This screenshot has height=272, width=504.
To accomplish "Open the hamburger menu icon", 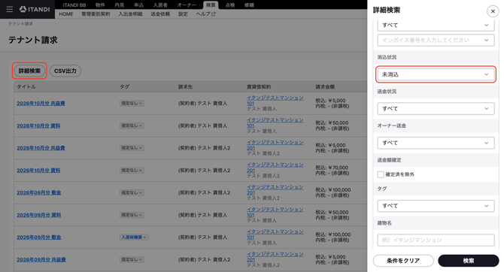I will coord(10,9).
